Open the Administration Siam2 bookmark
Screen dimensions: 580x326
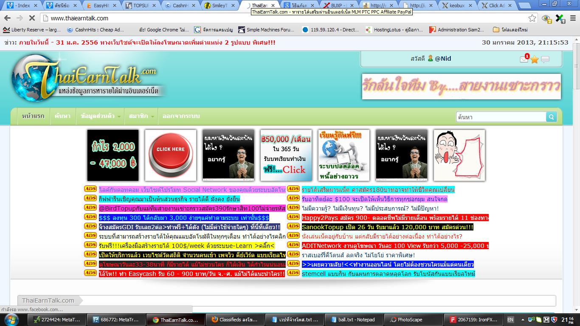click(x=457, y=30)
